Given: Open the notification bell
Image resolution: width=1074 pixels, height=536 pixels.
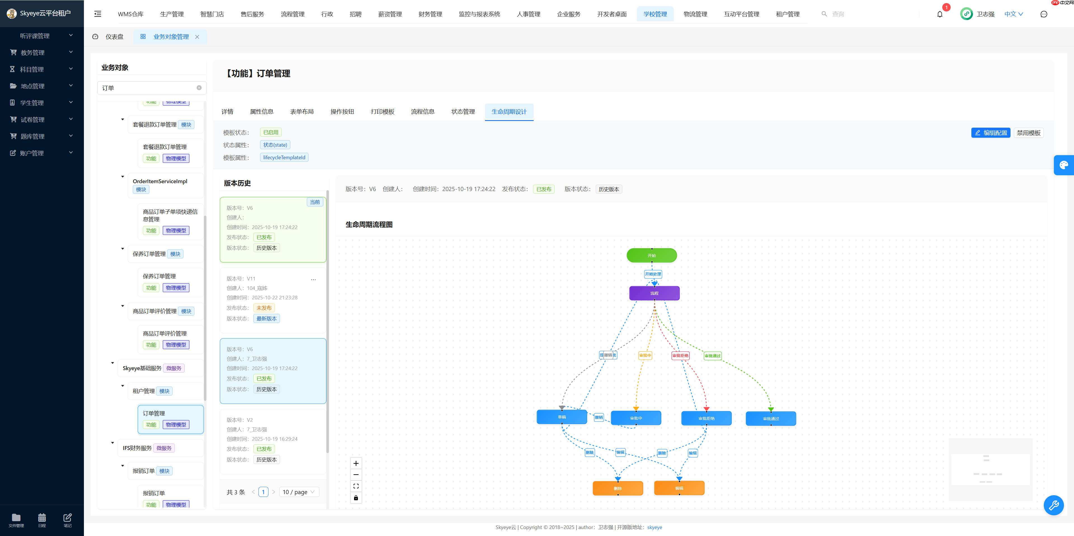Looking at the screenshot, I should 939,14.
